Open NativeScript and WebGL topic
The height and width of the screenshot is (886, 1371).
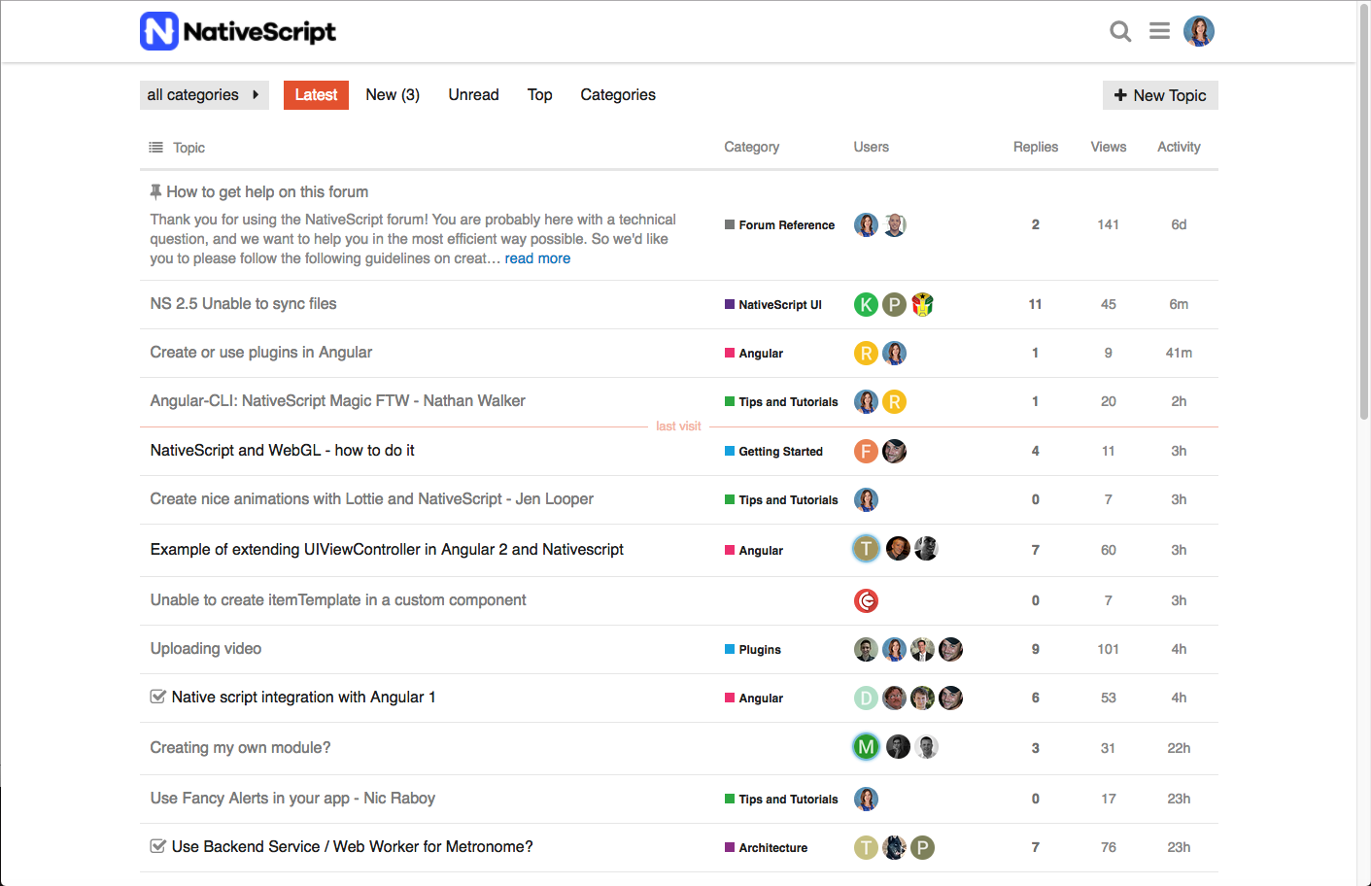[x=282, y=451]
